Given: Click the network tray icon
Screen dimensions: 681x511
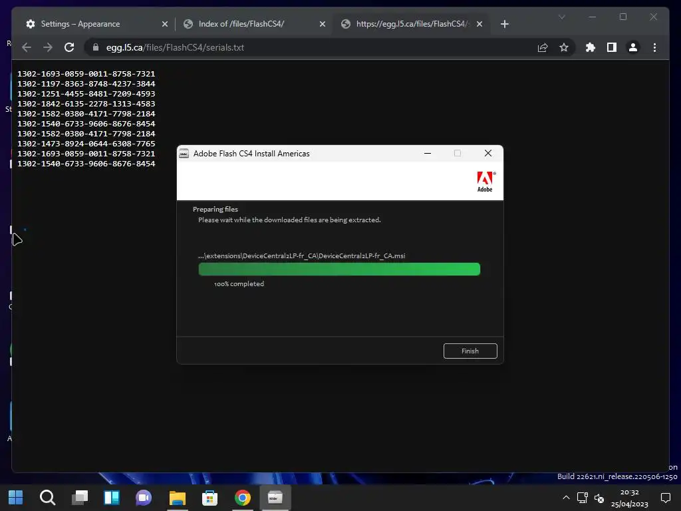Looking at the screenshot, I should [583, 498].
